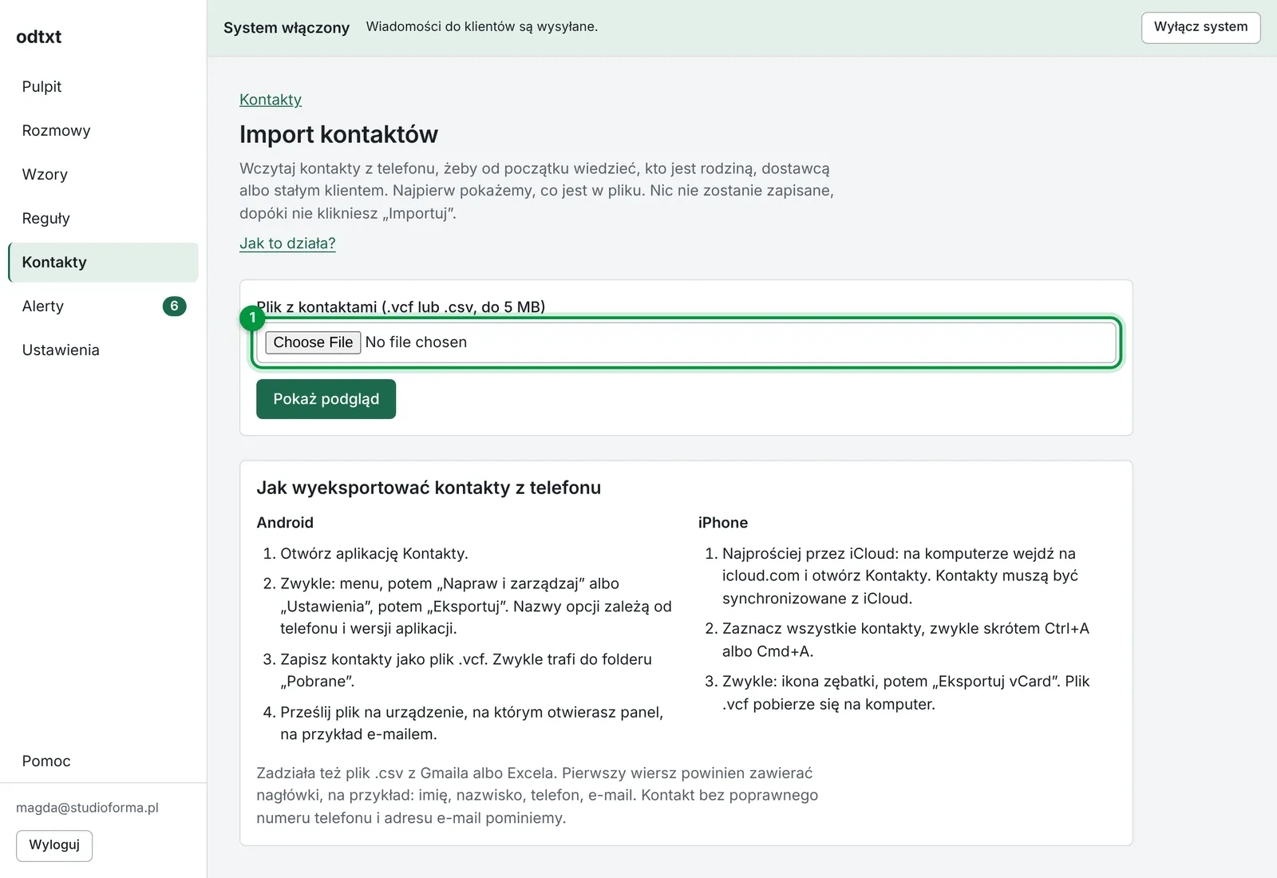Open Ustawienia in the sidebar
The image size is (1277, 878).
(x=103, y=350)
